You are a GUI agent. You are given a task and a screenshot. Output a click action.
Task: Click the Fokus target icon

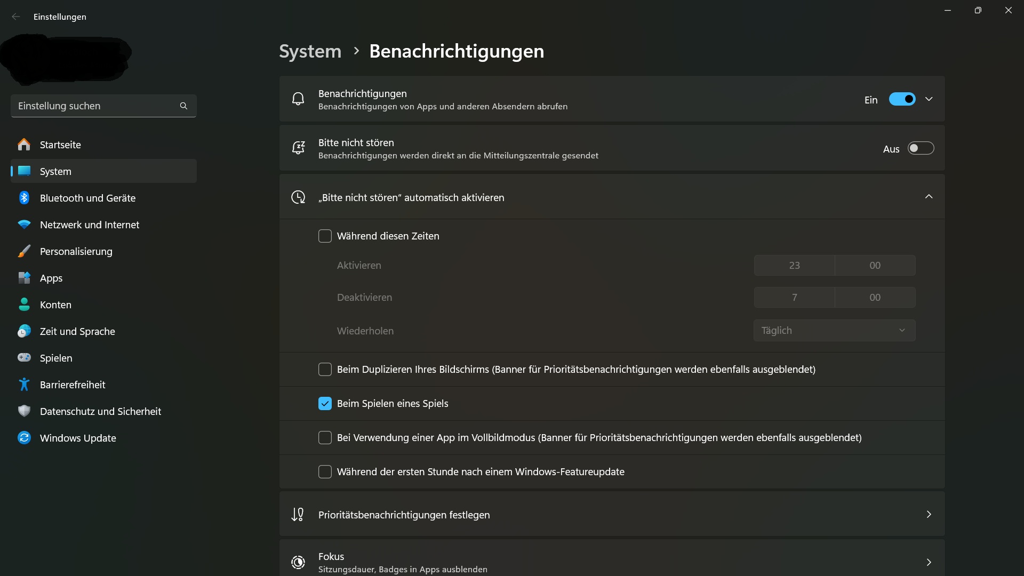298,562
